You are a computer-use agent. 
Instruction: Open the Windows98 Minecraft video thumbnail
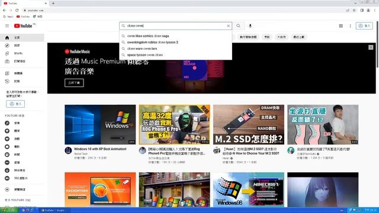coord(249,190)
